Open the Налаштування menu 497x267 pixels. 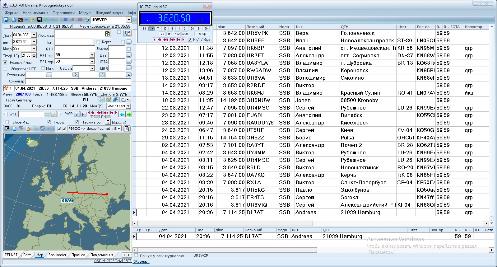(x=35, y=13)
